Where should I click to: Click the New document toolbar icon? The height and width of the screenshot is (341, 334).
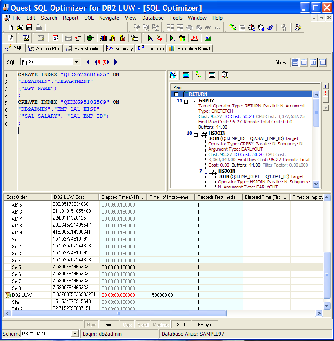pos(11,27)
